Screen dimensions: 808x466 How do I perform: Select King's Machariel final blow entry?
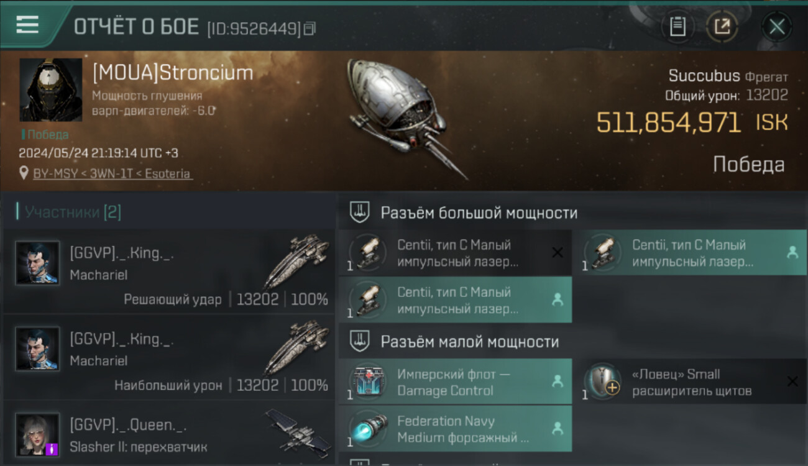[169, 271]
